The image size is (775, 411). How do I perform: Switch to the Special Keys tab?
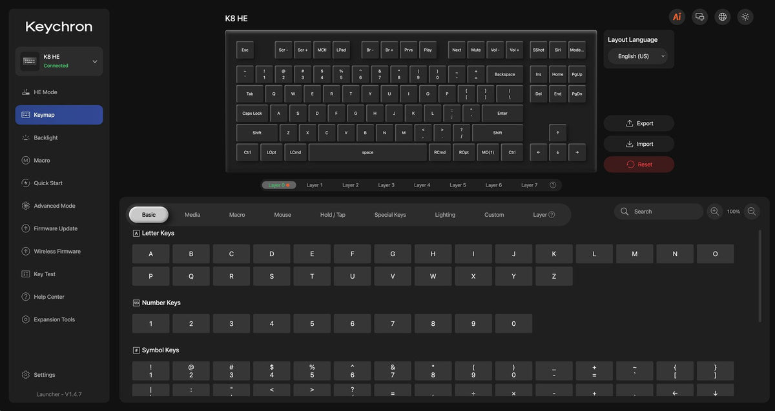(390, 215)
